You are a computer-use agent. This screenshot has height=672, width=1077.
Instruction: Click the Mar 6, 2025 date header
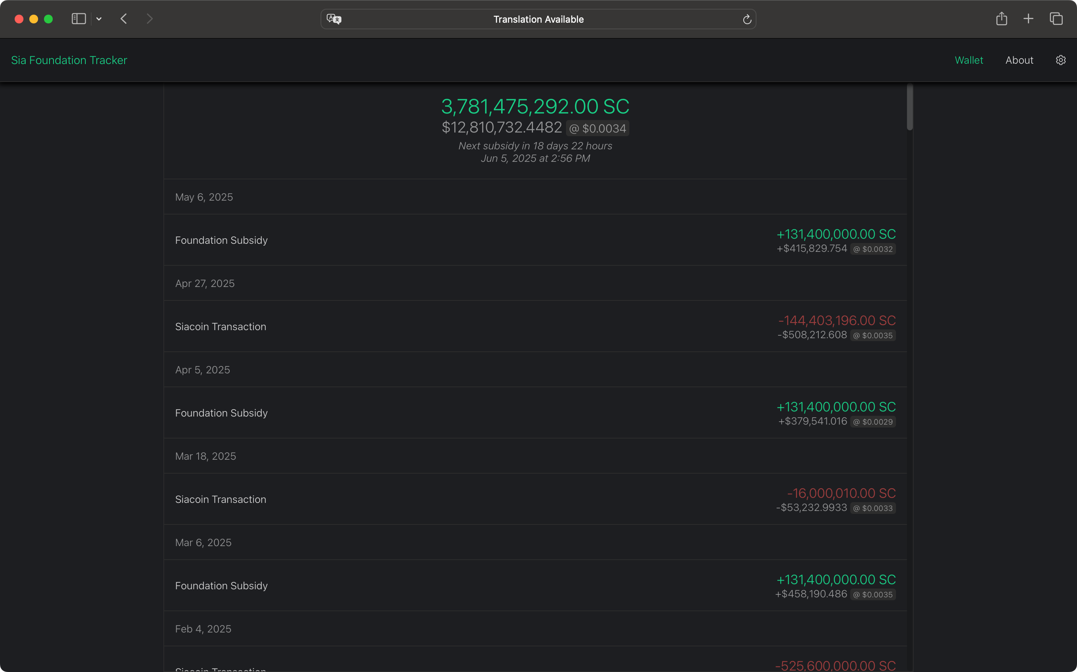pyautogui.click(x=203, y=543)
